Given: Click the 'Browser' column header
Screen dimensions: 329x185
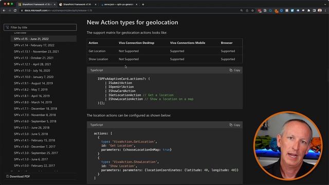Looking at the screenshot, I should (x=227, y=43).
